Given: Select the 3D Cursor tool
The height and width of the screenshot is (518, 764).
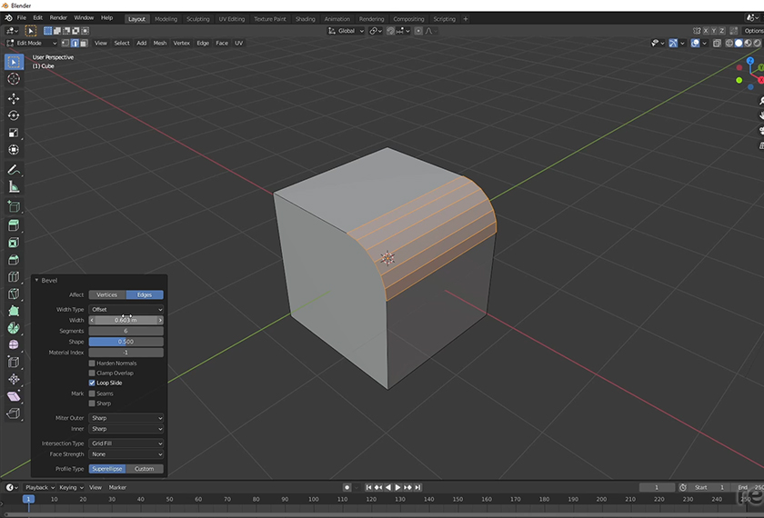Looking at the screenshot, I should (x=14, y=79).
